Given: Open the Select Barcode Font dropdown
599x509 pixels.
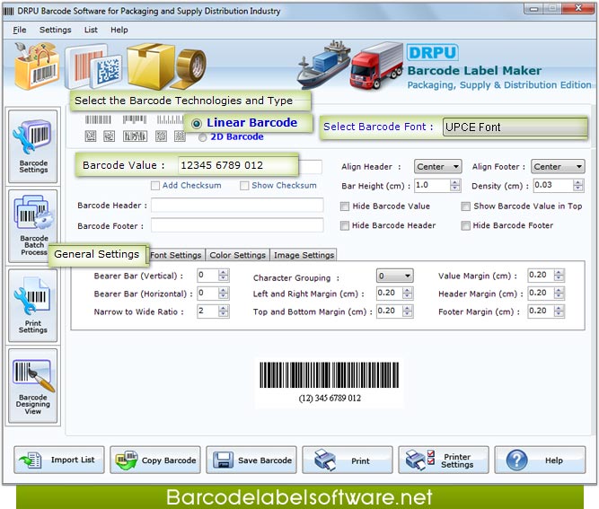Looking at the screenshot, I should coord(515,127).
